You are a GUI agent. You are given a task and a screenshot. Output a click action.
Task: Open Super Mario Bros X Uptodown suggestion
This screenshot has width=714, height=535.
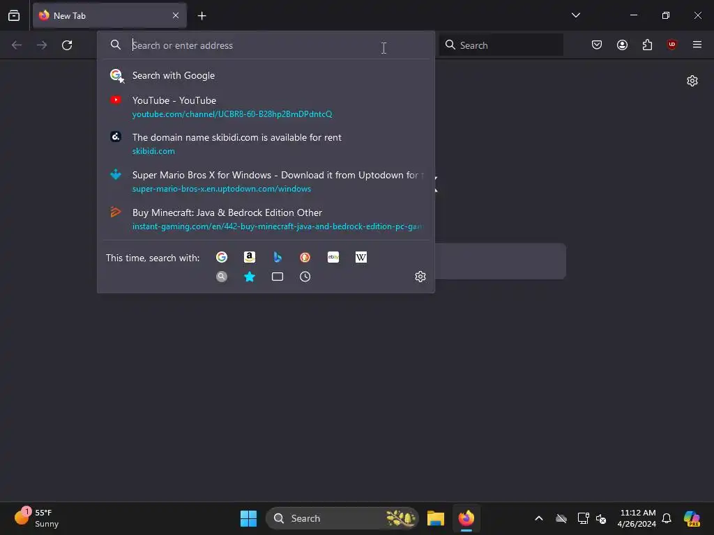coord(266,182)
